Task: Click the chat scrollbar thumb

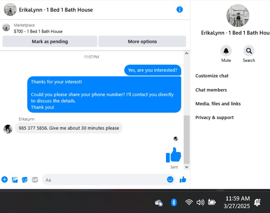Action: (187, 139)
